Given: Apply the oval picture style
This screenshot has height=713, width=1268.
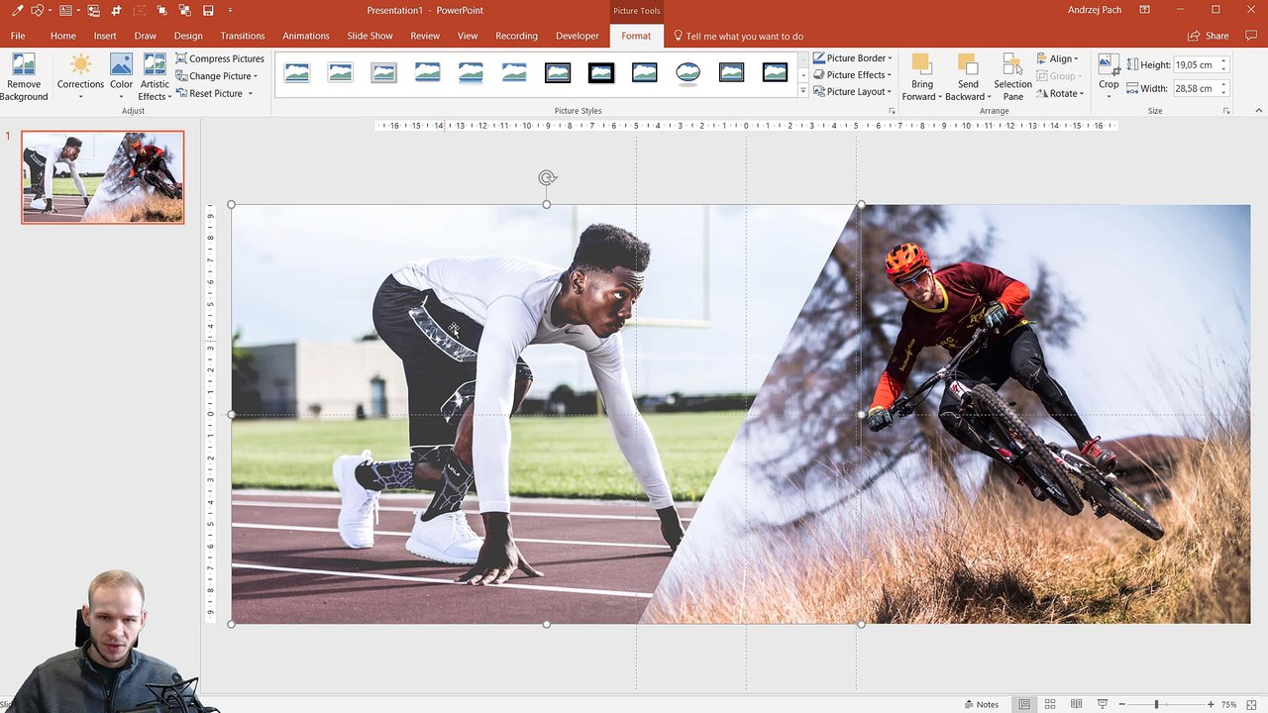Looking at the screenshot, I should (x=687, y=72).
